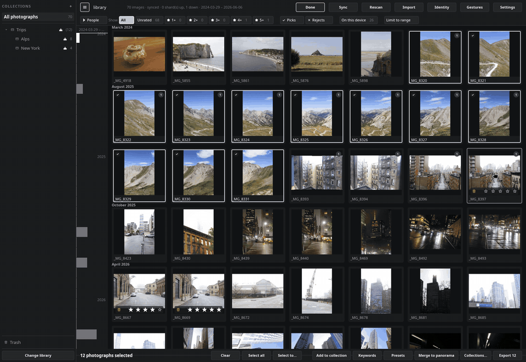Image resolution: width=526 pixels, height=362 pixels.
Task: Uncheck the selection checkmark on _MG_8322
Action: pyautogui.click(x=118, y=95)
